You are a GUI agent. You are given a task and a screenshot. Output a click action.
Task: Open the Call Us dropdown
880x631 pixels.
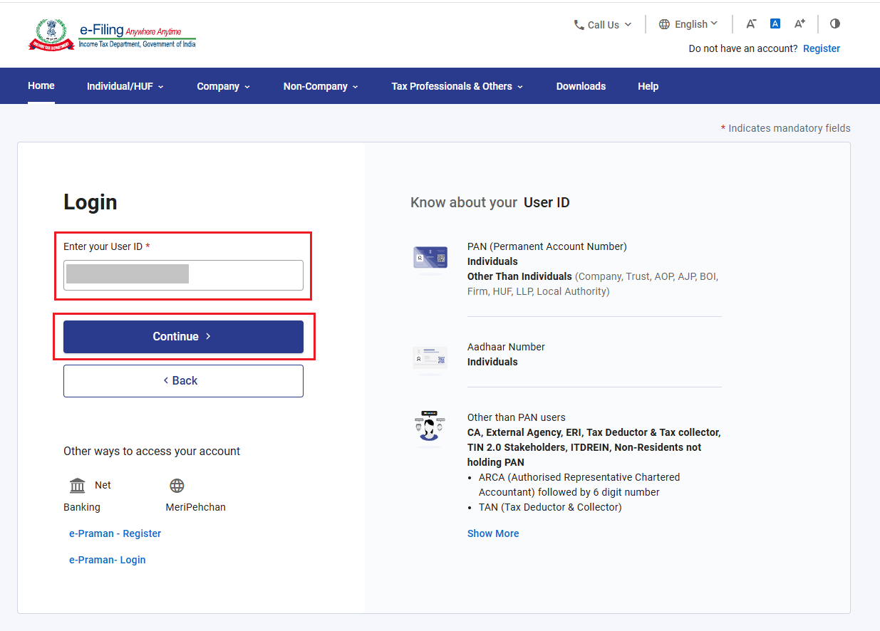[x=603, y=24]
